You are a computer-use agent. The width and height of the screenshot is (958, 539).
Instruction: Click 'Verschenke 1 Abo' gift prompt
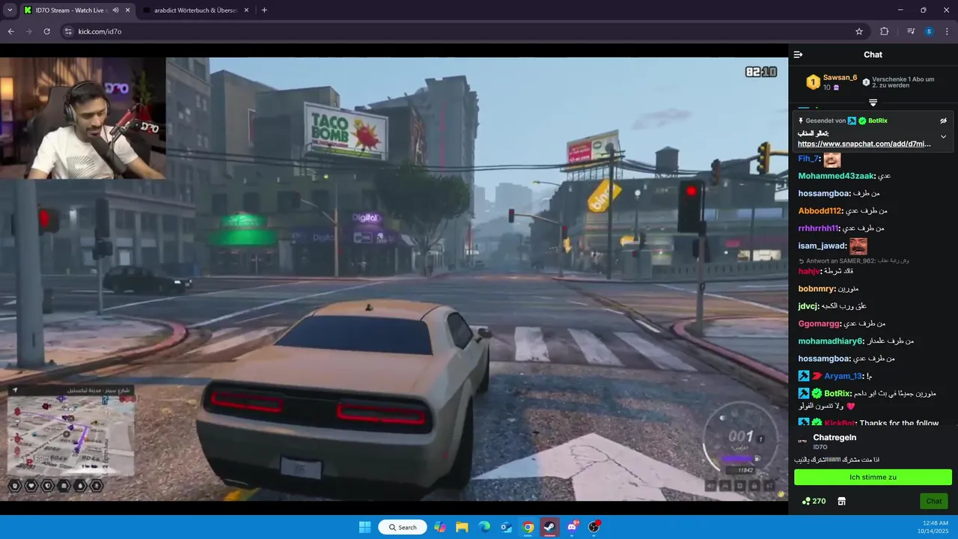898,82
